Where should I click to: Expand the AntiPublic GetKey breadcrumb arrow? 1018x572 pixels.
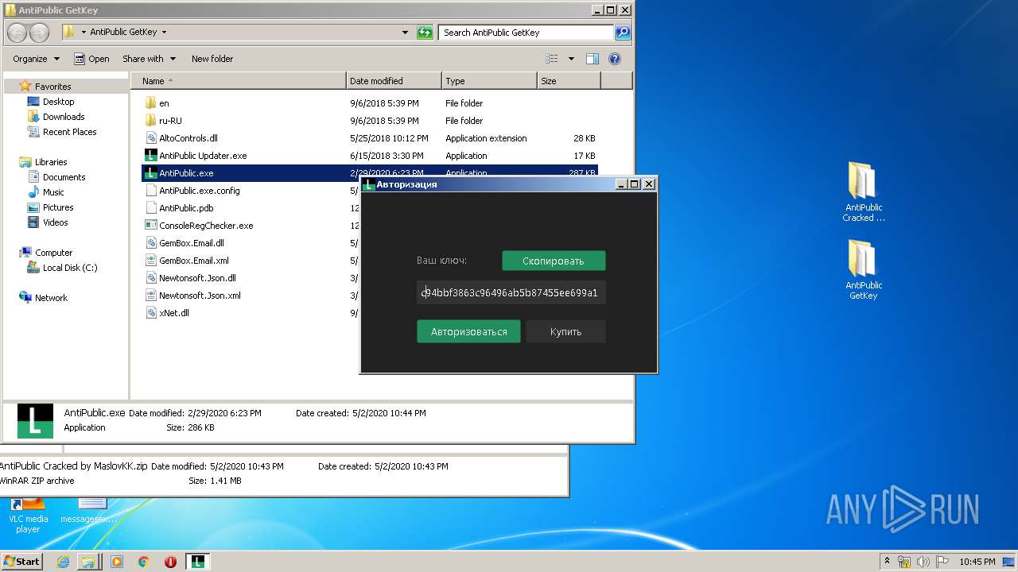tap(164, 33)
